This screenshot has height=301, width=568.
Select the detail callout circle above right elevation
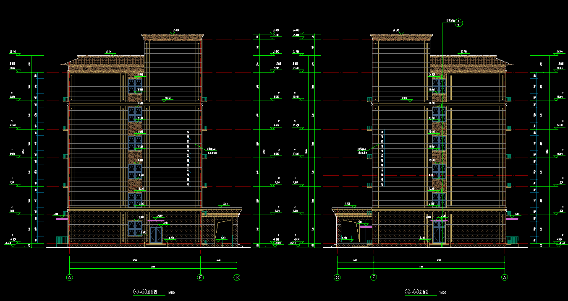pos(459,22)
